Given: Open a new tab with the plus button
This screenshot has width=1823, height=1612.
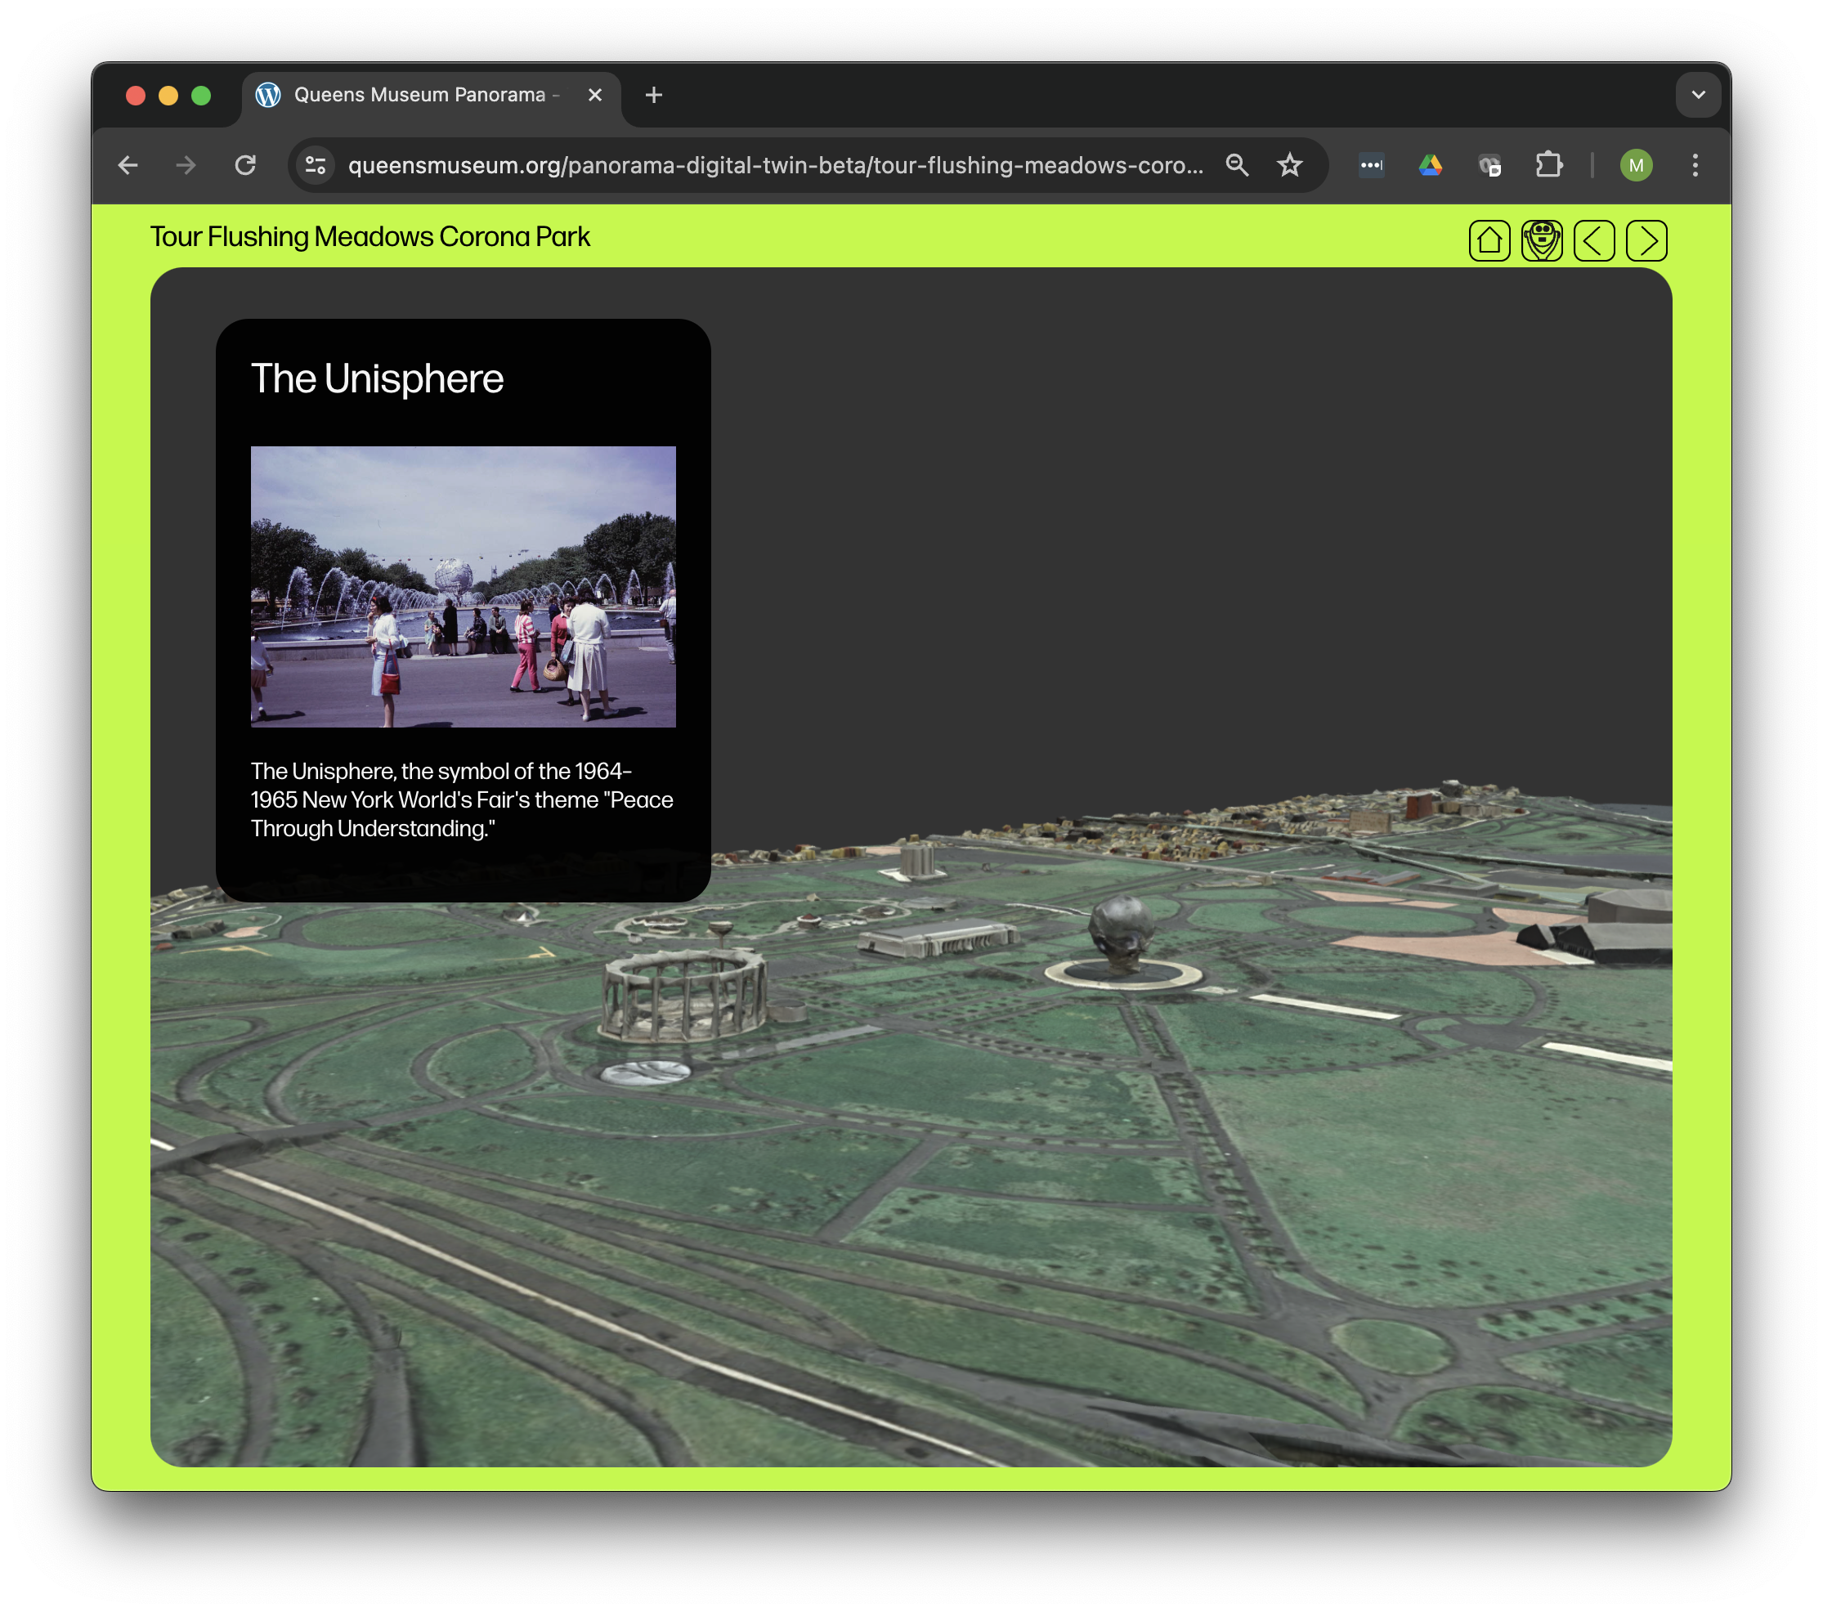Looking at the screenshot, I should point(654,95).
